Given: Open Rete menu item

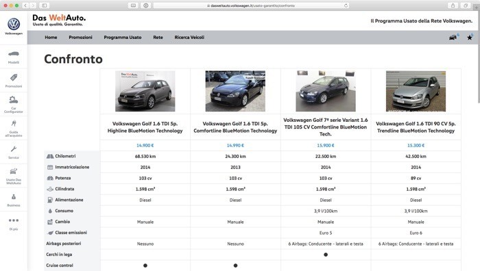Looking at the screenshot, I should click(158, 37).
